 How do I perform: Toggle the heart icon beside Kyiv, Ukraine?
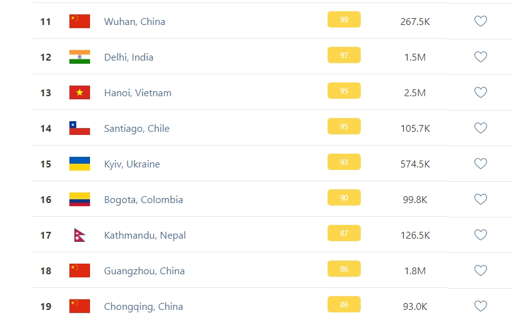coord(480,164)
